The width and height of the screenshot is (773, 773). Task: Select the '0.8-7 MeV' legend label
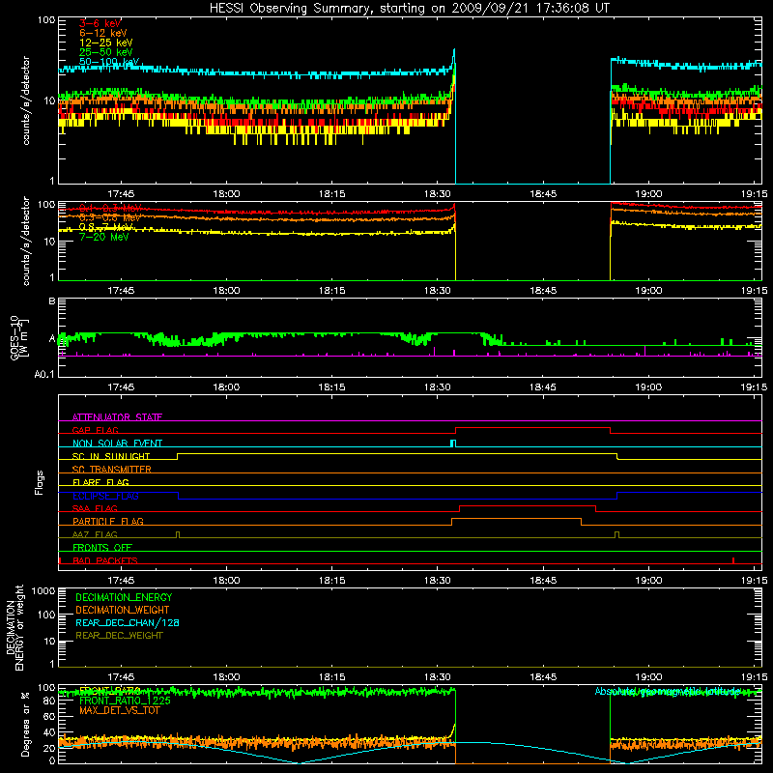point(106,227)
